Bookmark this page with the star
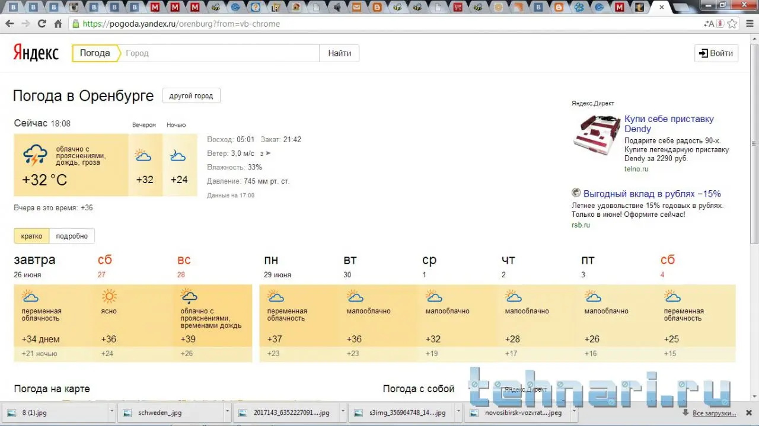Screen dimensions: 759x426 732,24
